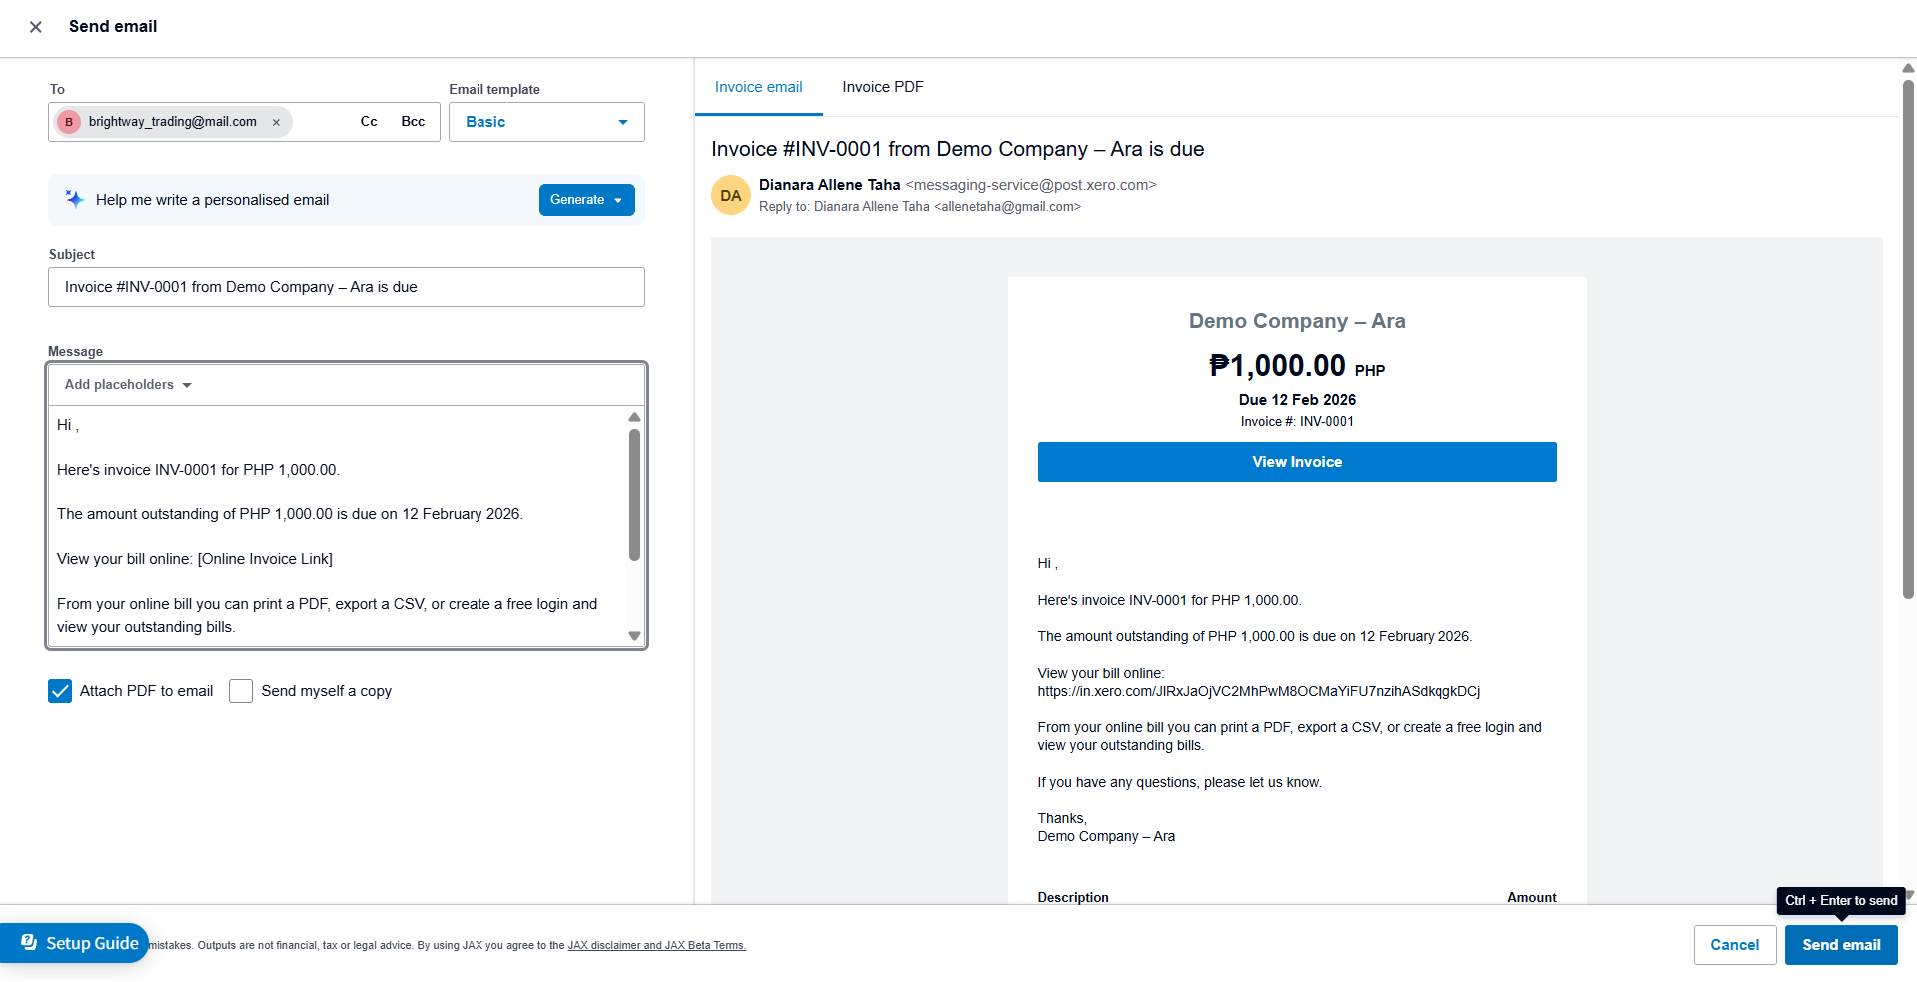
Task: Switch to Invoice PDF tab
Action: 882,87
